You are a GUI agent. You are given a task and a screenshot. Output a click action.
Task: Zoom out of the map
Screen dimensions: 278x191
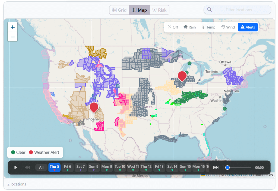click(x=12, y=37)
